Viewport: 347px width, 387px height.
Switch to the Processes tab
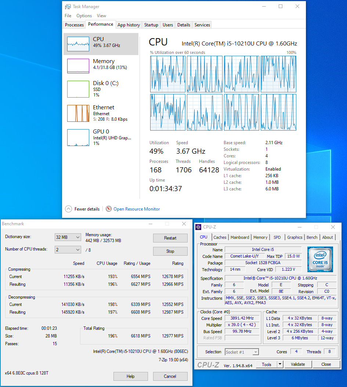pos(74,25)
